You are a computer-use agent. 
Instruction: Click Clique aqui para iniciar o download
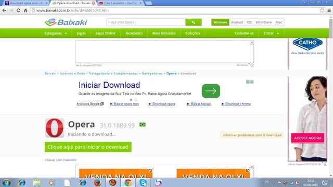[88, 147]
